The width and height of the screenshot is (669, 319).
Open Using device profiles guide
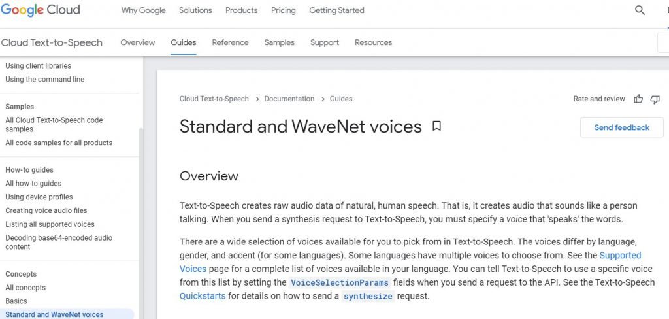click(x=39, y=197)
